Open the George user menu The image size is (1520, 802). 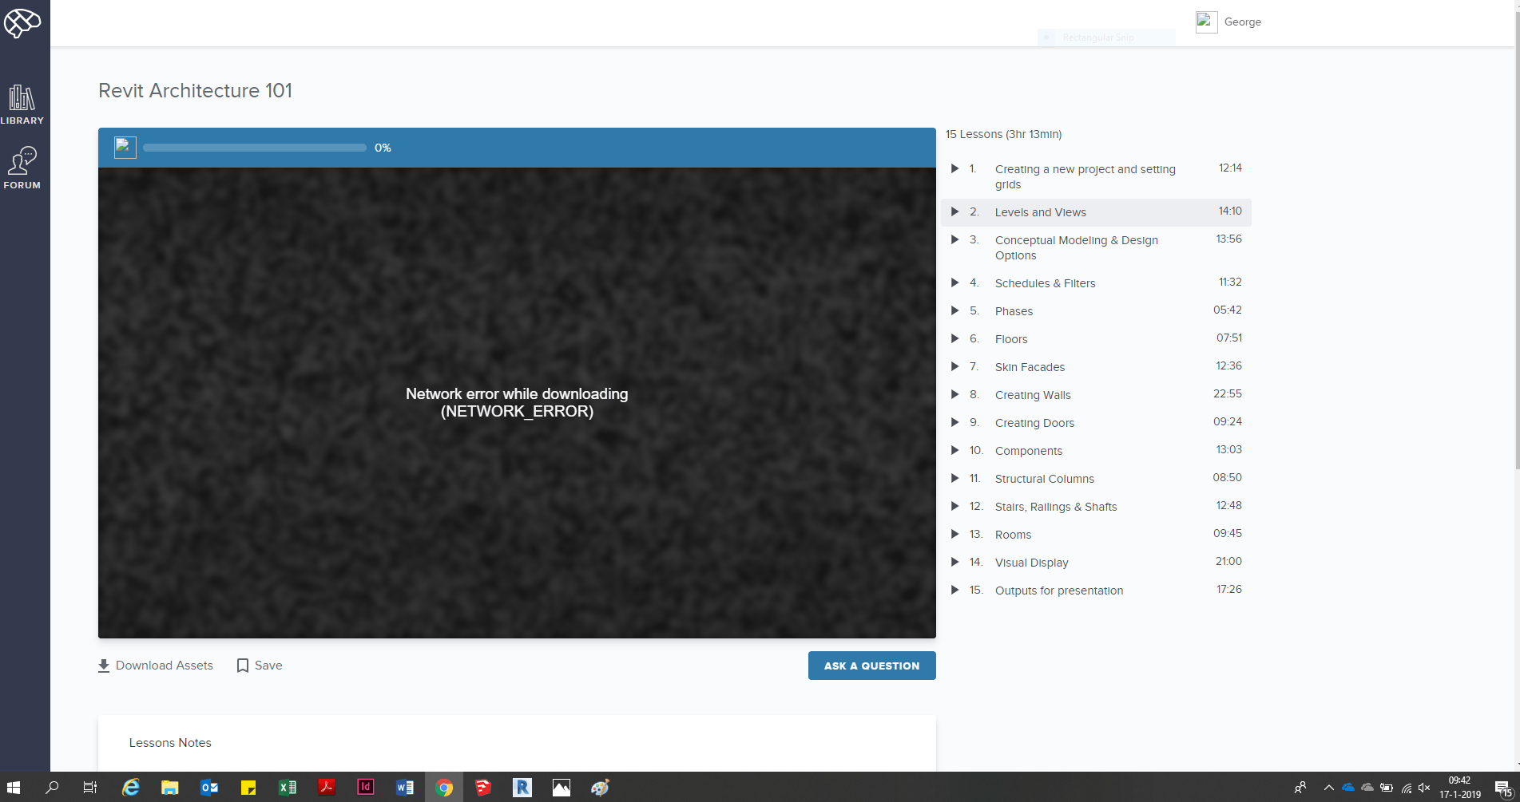[x=1242, y=22]
